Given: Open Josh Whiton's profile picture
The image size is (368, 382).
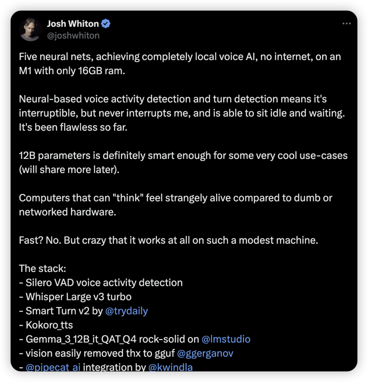Looking at the screenshot, I should [31, 29].
